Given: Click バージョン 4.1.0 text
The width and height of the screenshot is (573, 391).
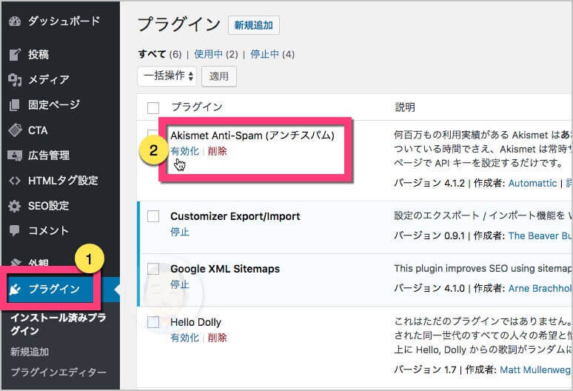Looking at the screenshot, I should click(429, 288).
